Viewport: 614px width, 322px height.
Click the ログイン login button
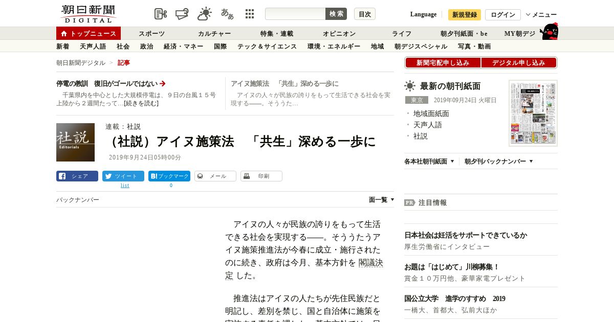click(503, 15)
